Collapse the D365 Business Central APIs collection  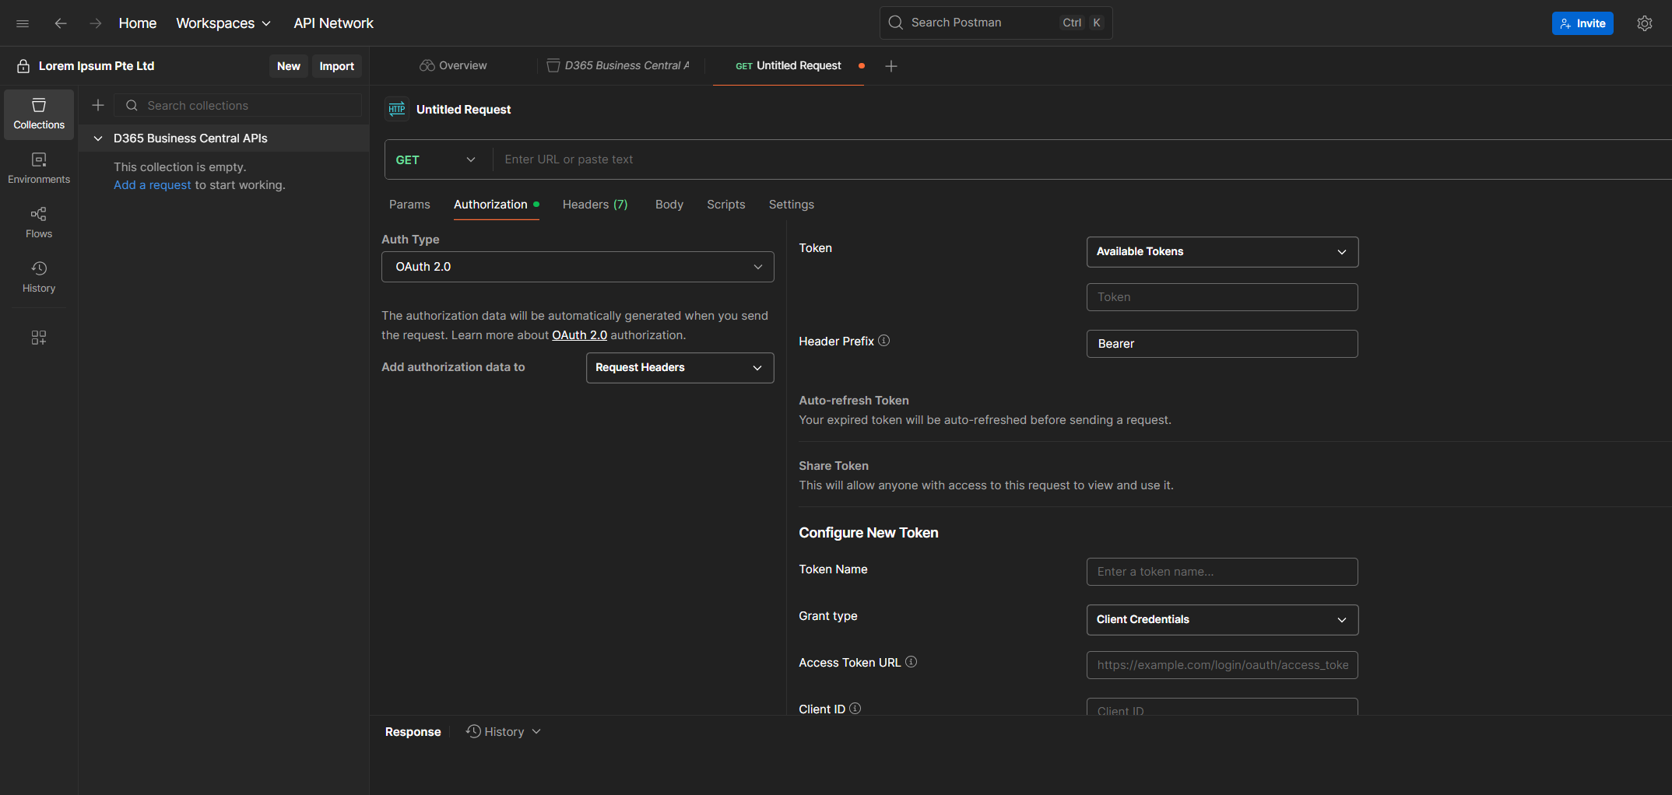pos(98,138)
